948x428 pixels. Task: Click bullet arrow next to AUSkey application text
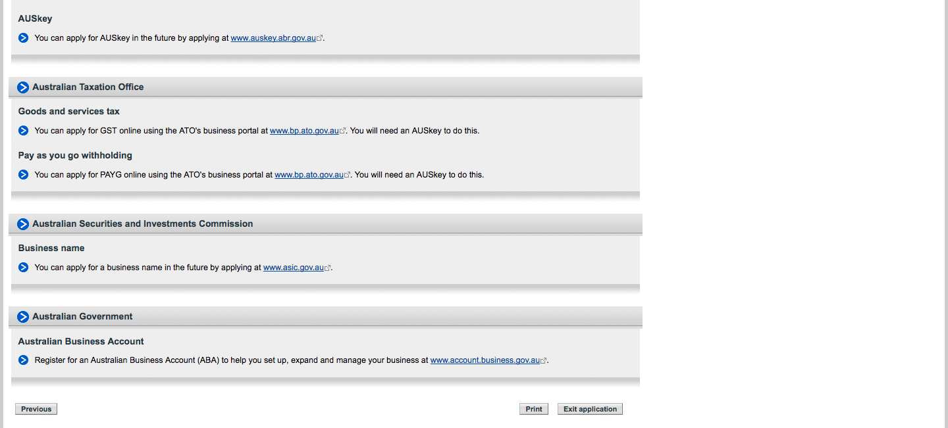(x=24, y=38)
